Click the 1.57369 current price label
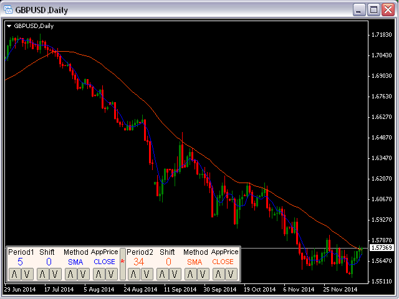399x299 pixels. [x=381, y=248]
